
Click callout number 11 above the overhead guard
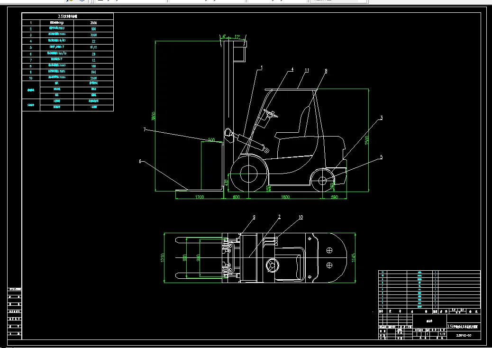(307, 70)
